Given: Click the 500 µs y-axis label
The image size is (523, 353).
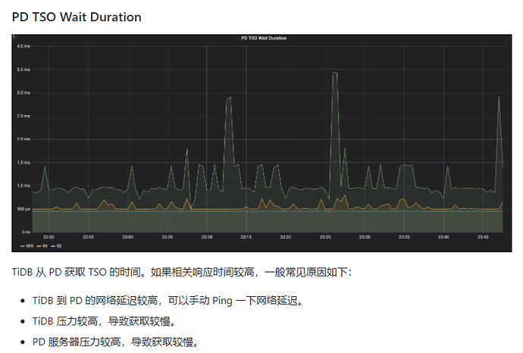Looking at the screenshot, I should click(x=23, y=209).
